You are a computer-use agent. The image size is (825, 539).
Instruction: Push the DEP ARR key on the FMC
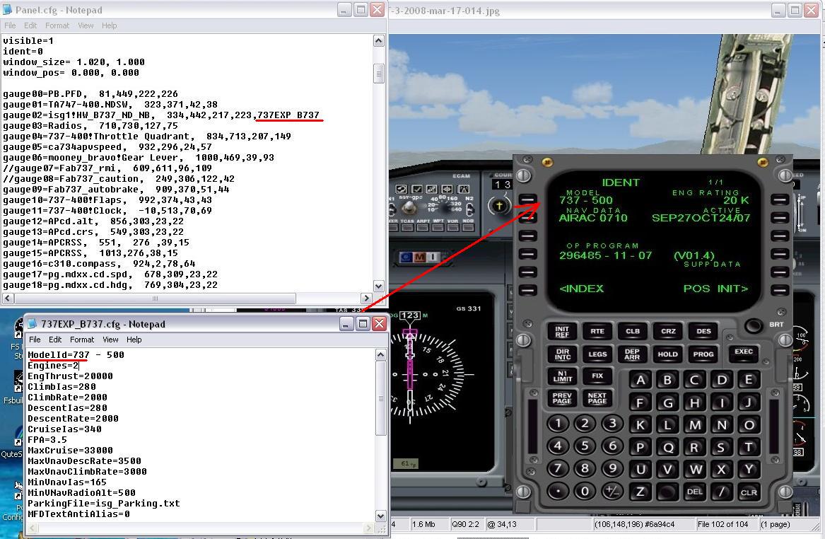pos(633,354)
